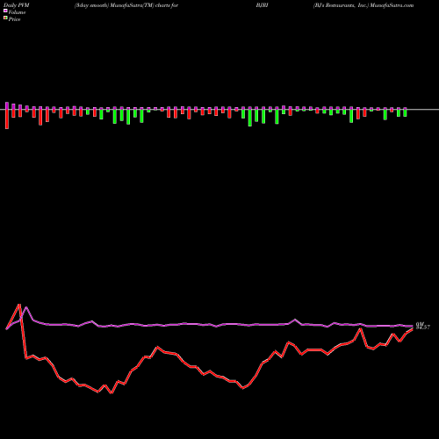
Task: Select the Price legend label
Action: pos(14,19)
